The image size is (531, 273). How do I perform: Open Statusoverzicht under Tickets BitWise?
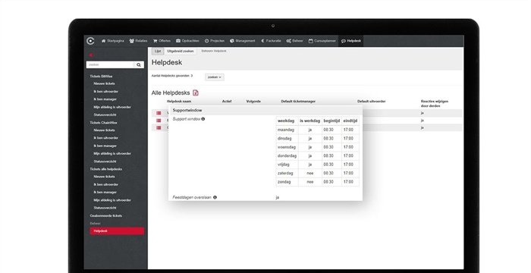(x=105, y=115)
